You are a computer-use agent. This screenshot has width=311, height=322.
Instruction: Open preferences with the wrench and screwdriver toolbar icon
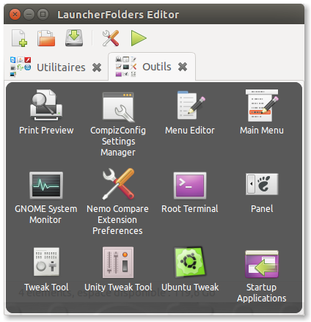(111, 38)
